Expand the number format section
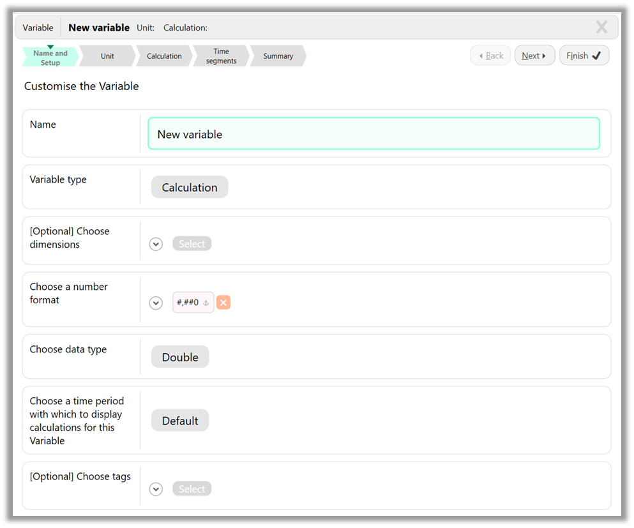 click(156, 303)
